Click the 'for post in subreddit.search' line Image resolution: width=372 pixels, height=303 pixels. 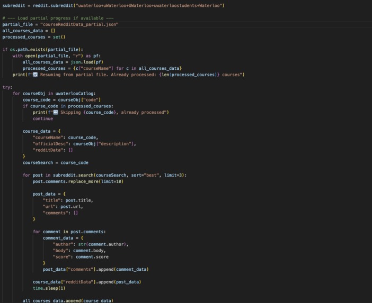(x=104, y=175)
